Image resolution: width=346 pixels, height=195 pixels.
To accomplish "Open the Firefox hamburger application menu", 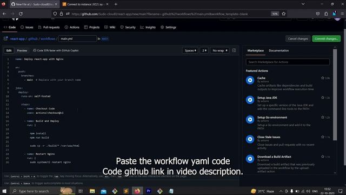I will pos(342,14).
